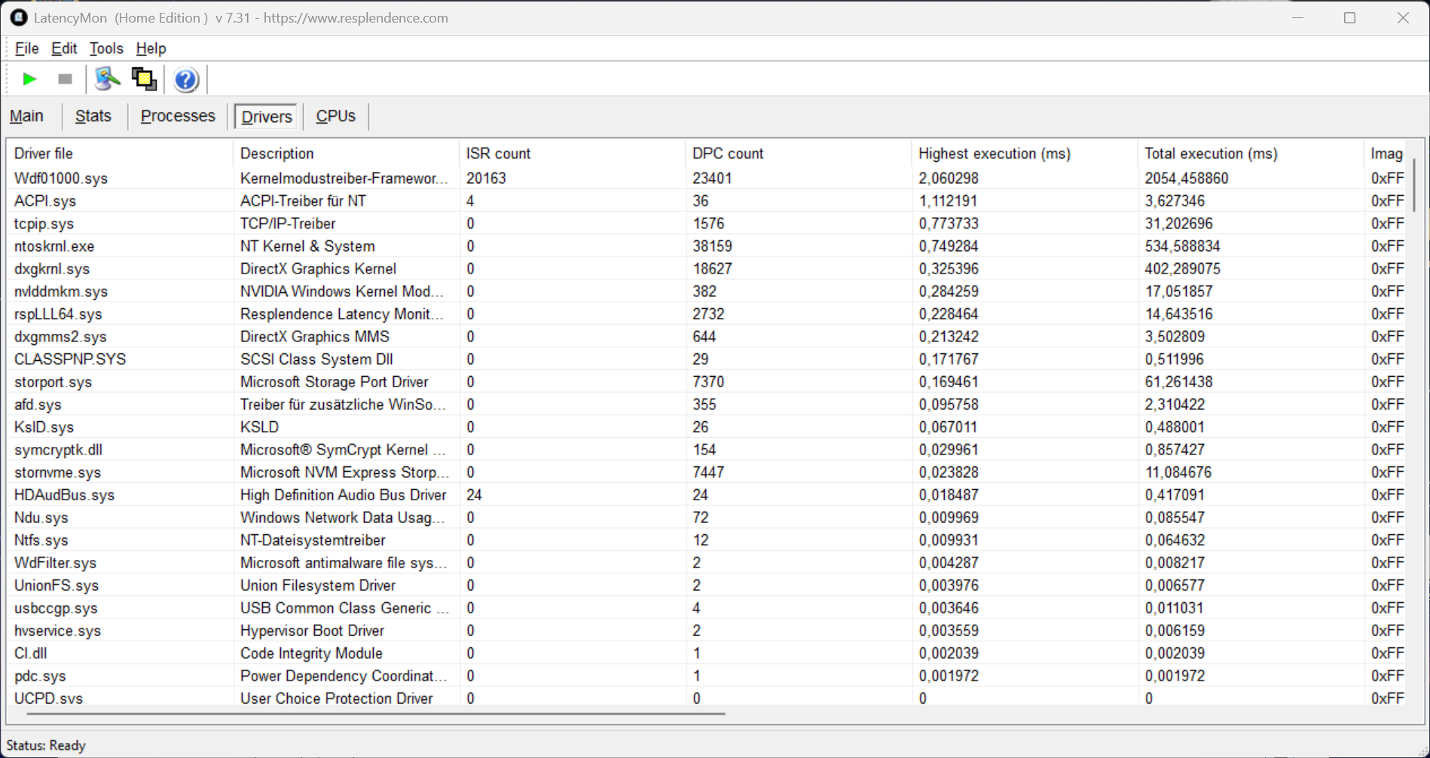Switch to the Main tab

pyautogui.click(x=26, y=116)
